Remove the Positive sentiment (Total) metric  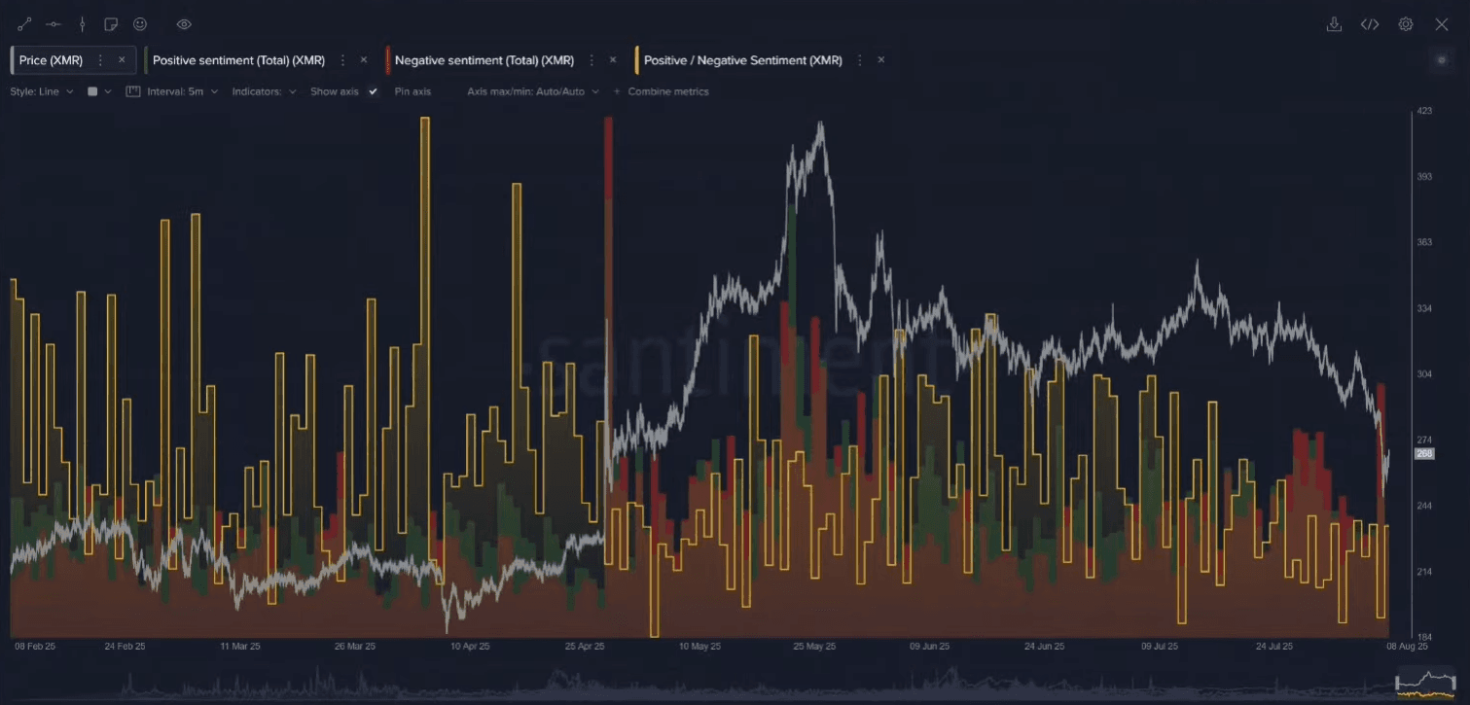click(x=364, y=60)
